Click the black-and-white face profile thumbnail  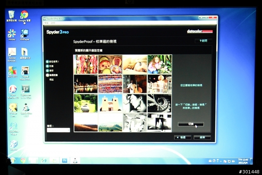click(135, 103)
